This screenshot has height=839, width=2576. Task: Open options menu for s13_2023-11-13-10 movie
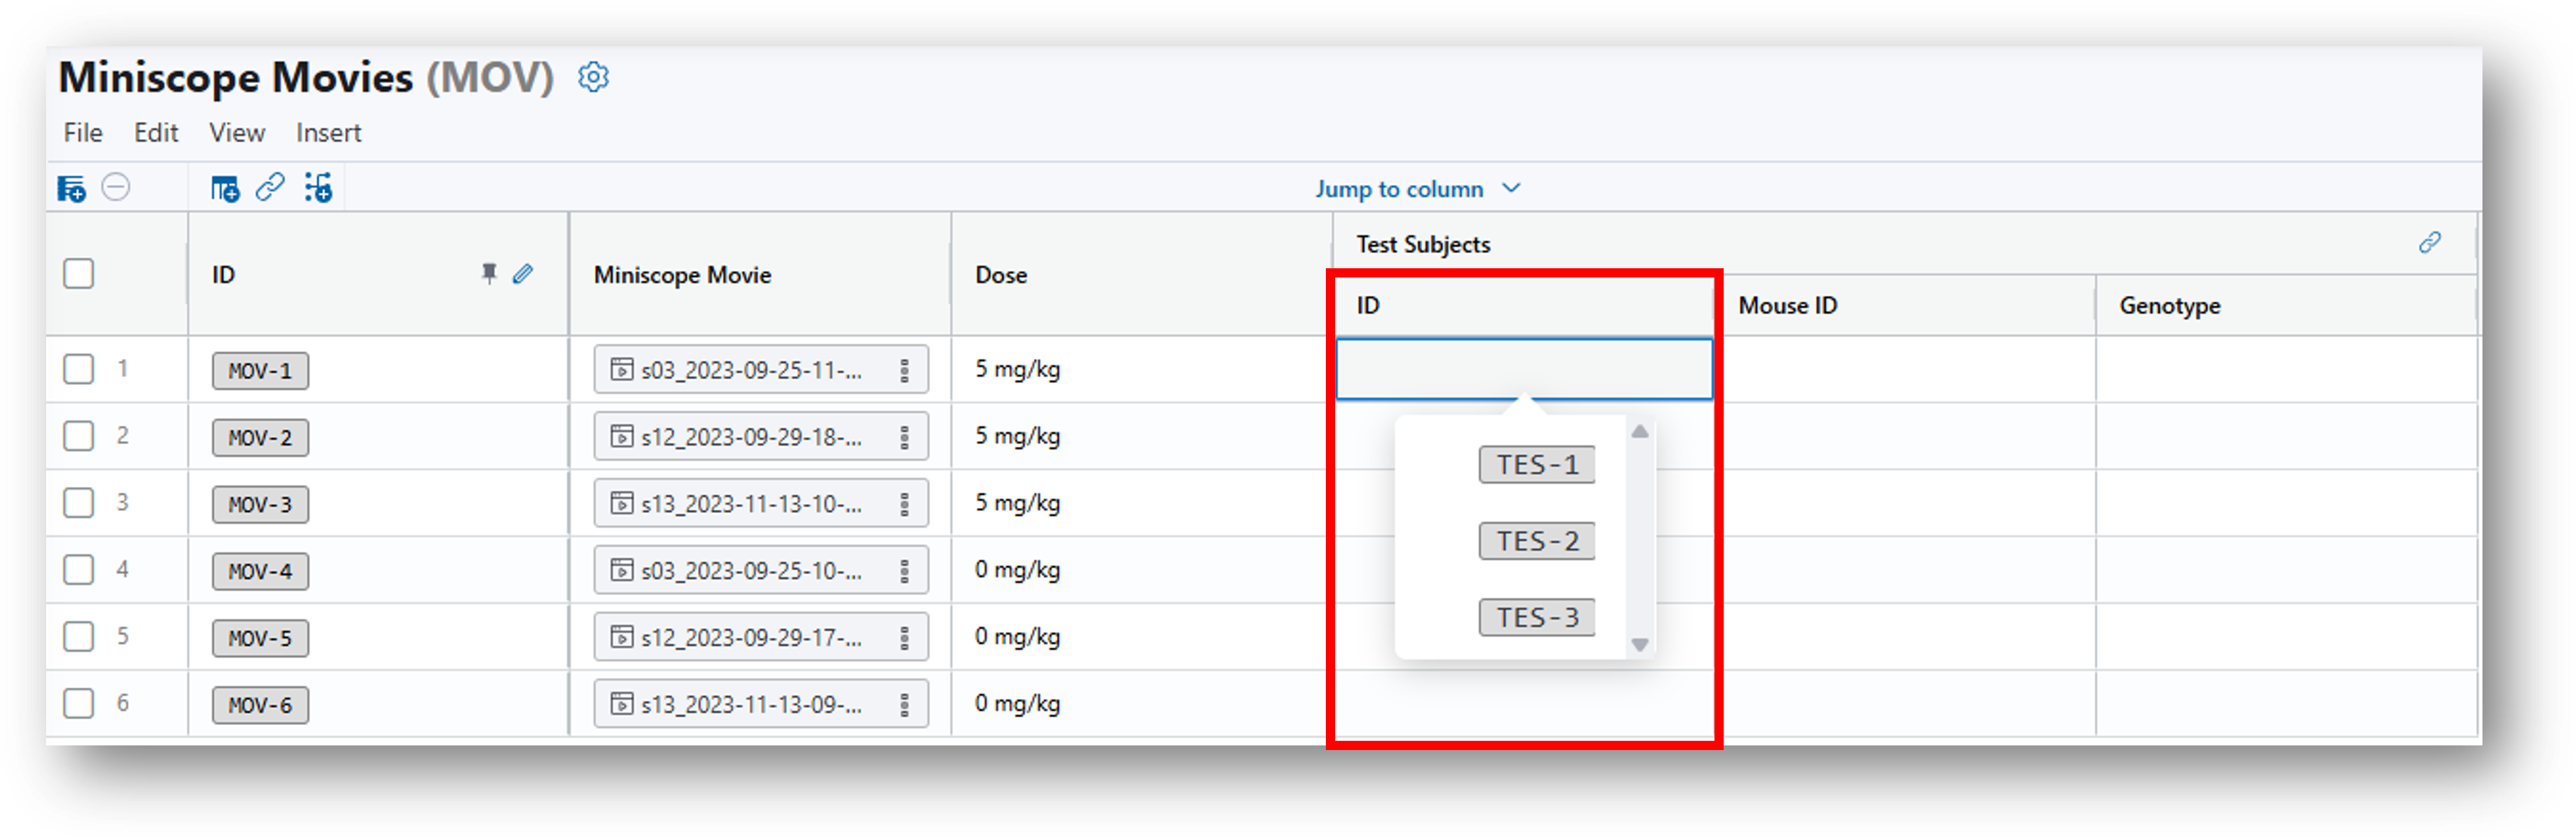point(904,504)
